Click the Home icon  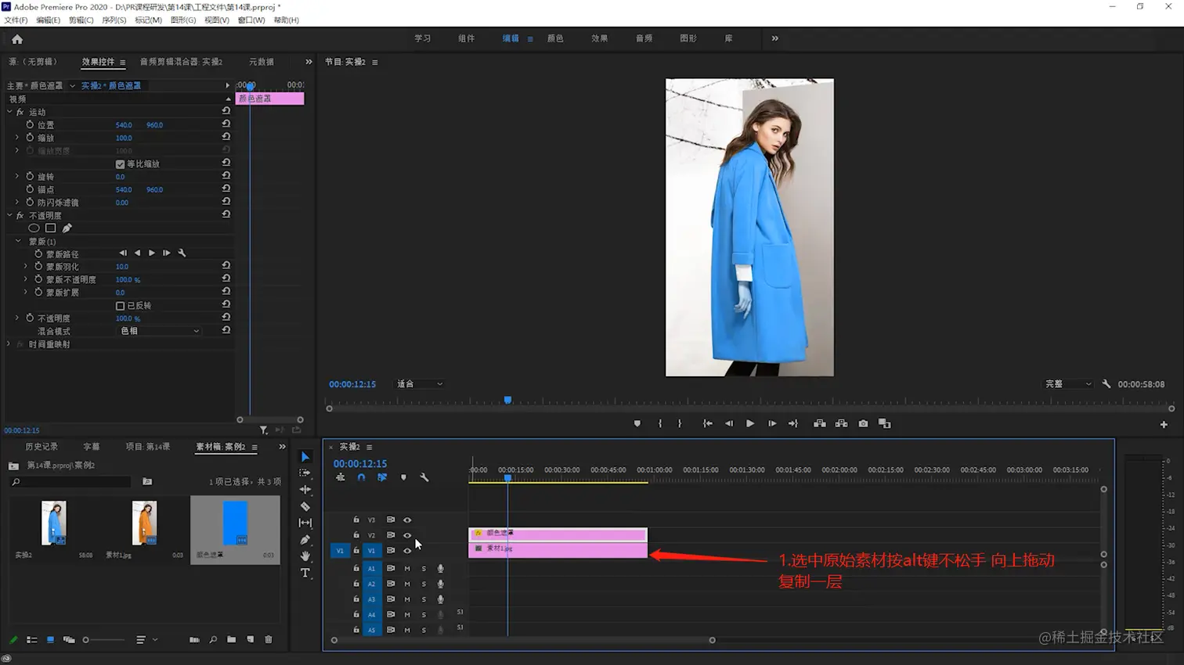[17, 39]
